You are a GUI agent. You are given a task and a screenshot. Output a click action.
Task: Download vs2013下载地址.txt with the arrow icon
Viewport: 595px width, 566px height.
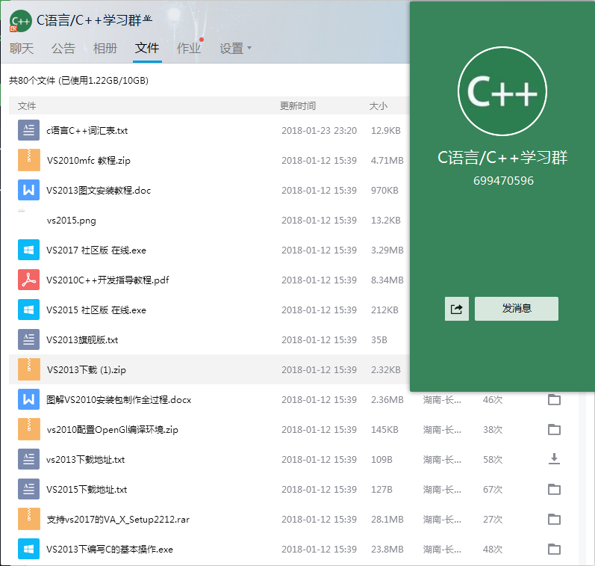coord(555,459)
